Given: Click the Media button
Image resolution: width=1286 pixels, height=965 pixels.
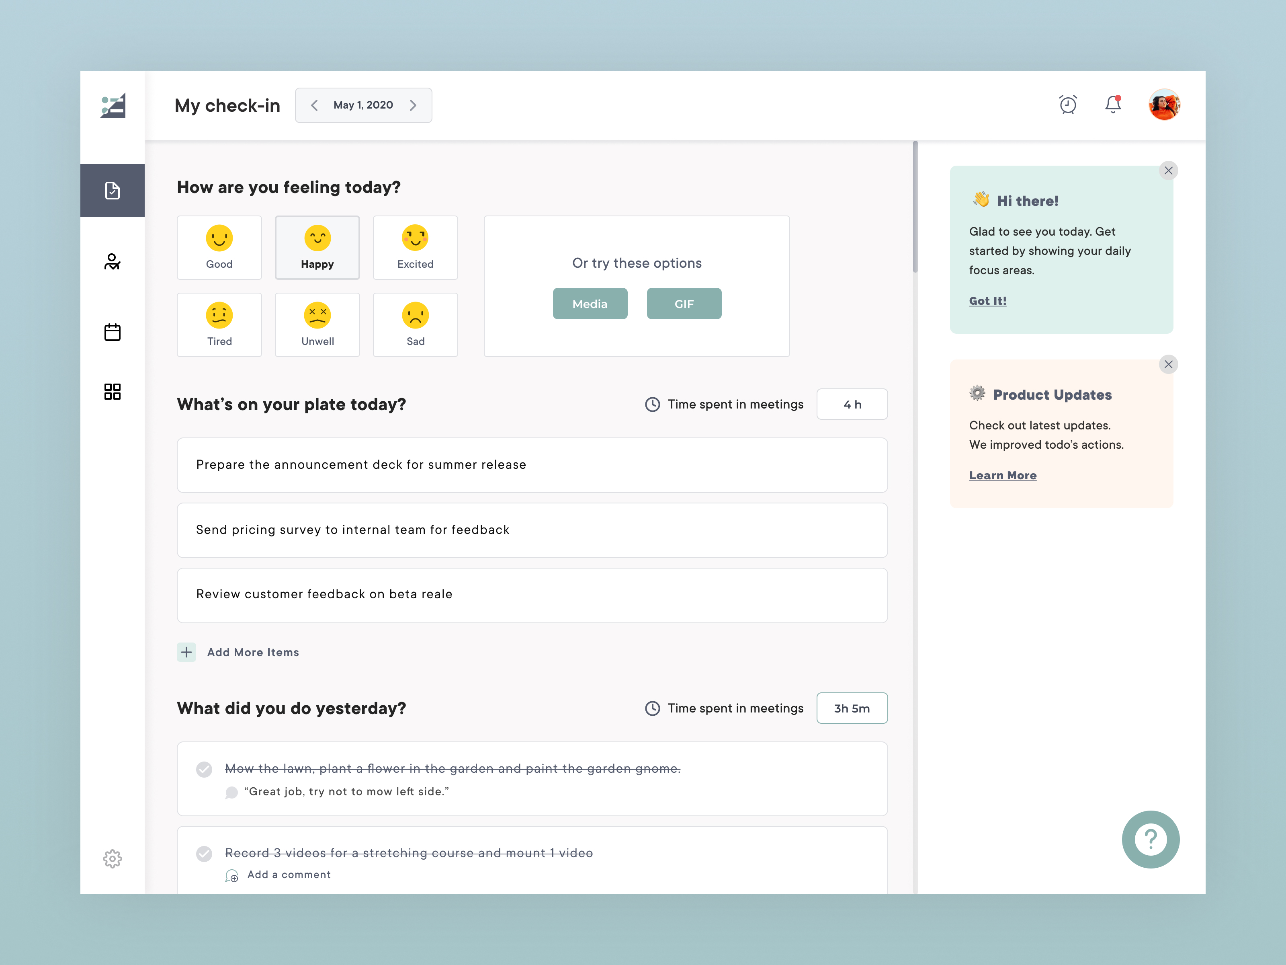Looking at the screenshot, I should (x=590, y=304).
